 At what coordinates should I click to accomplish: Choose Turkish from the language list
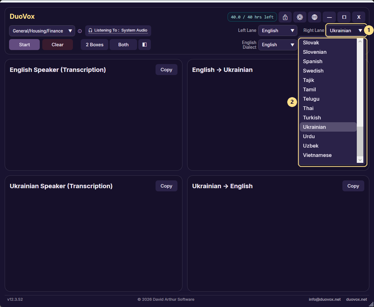pyautogui.click(x=328, y=118)
